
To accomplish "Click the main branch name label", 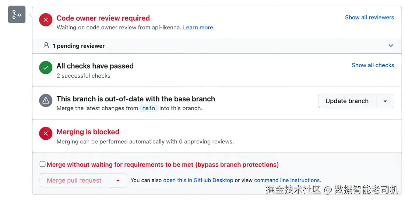I will (x=149, y=108).
